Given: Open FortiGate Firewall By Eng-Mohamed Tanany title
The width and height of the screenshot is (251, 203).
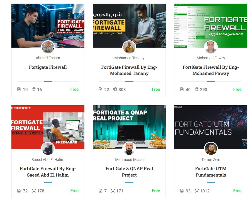Looking at the screenshot, I should [129, 70].
